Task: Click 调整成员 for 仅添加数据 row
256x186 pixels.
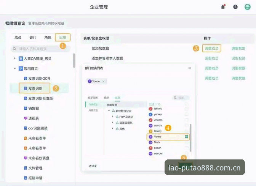Action: (211, 48)
